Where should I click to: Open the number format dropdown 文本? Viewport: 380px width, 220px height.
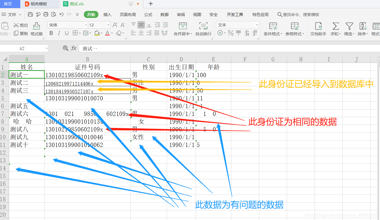(x=257, y=25)
